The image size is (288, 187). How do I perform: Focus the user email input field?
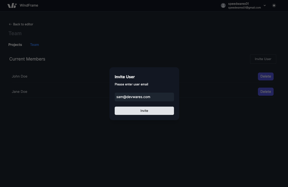click(x=144, y=97)
